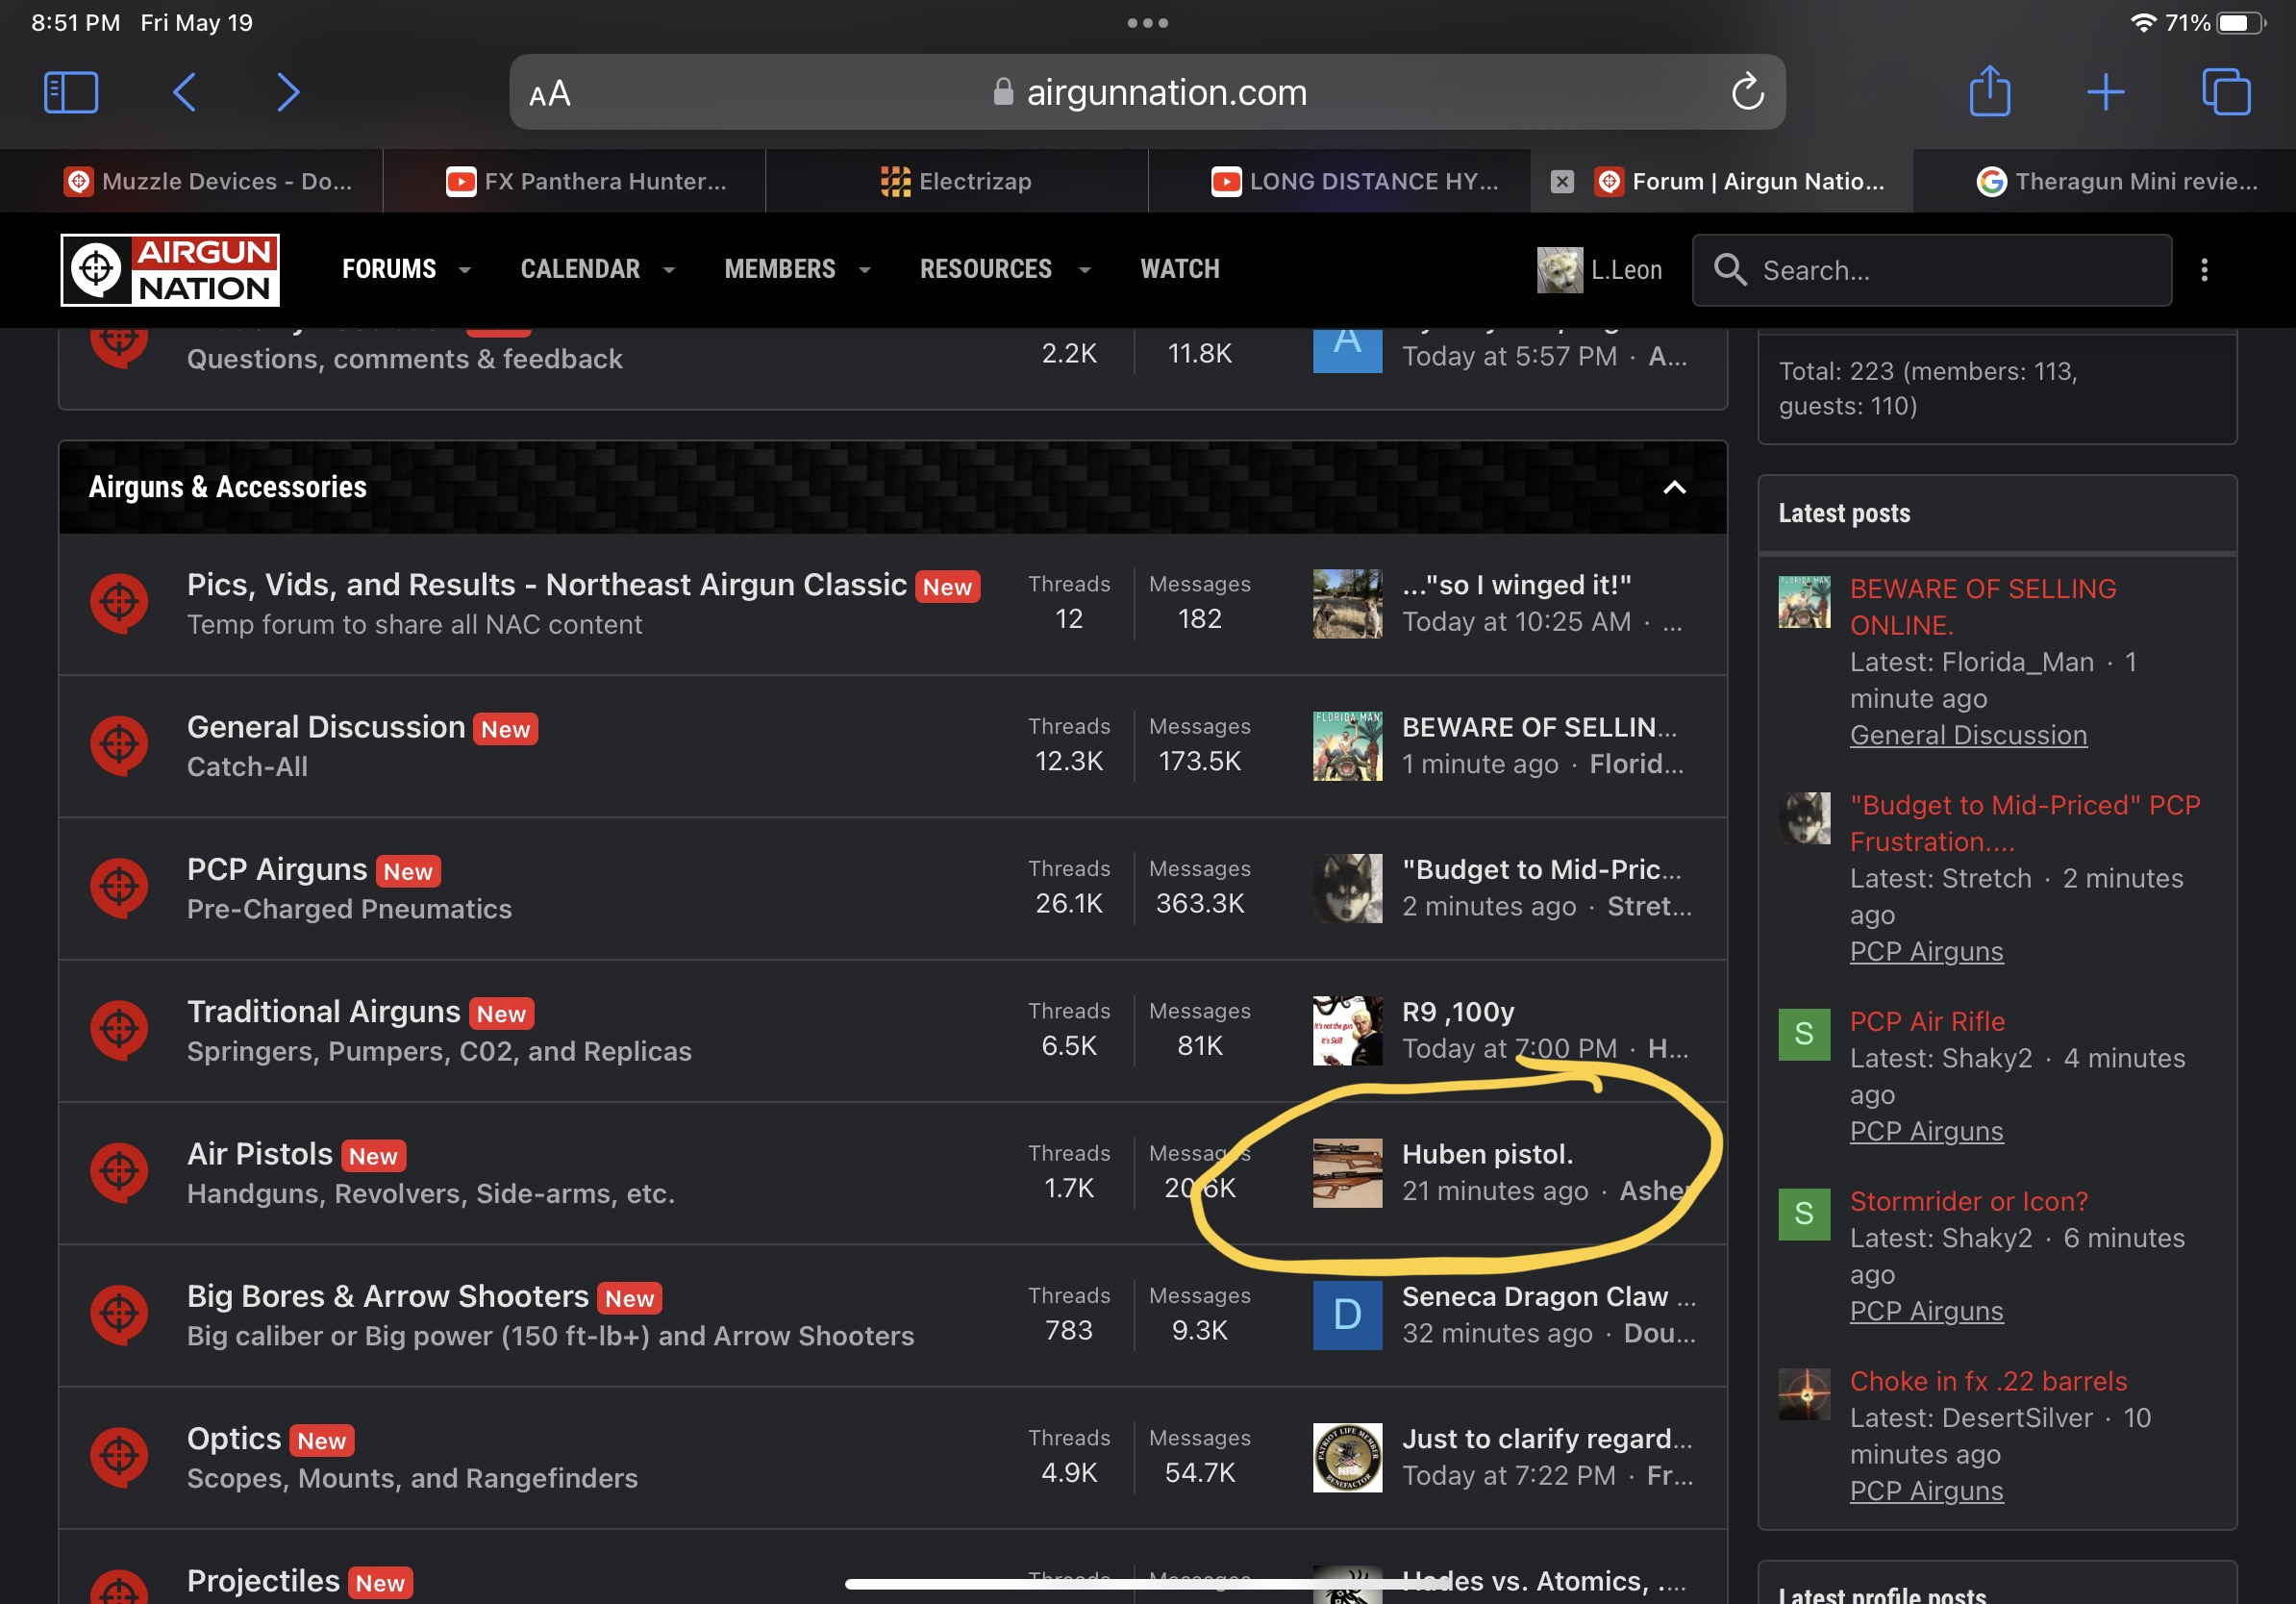Image resolution: width=2296 pixels, height=1604 pixels.
Task: Go forward with the browser forward arrow
Action: (288, 93)
